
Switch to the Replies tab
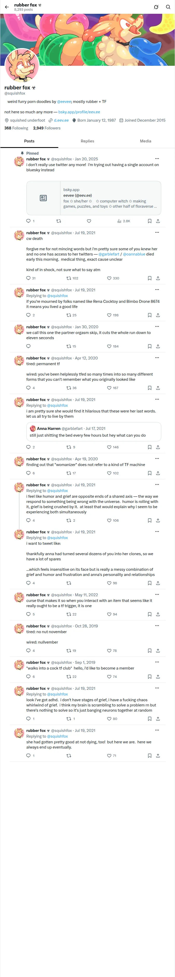(87, 141)
